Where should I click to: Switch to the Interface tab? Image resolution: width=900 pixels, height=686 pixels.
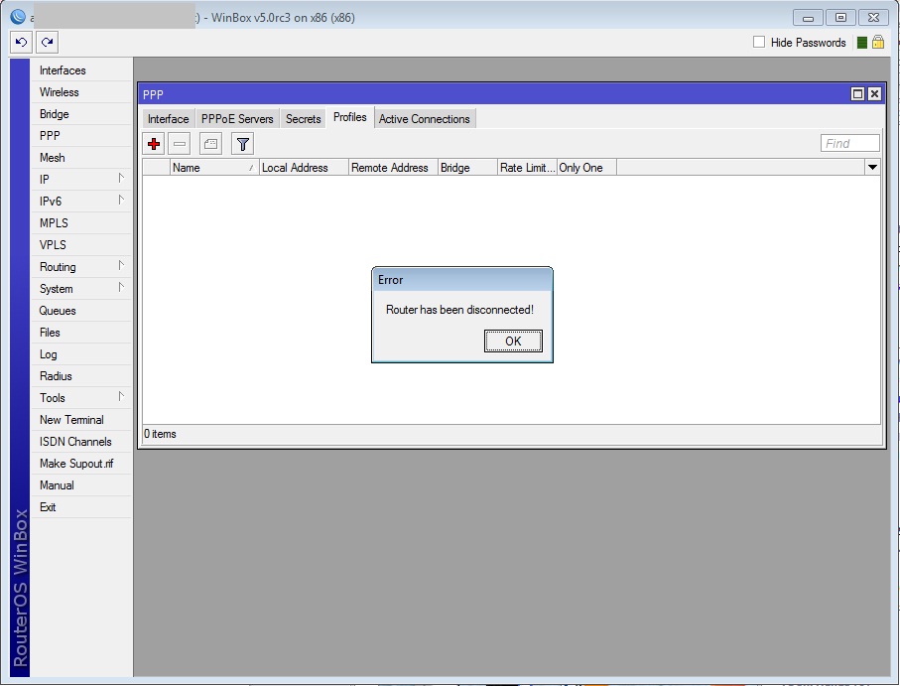(168, 119)
